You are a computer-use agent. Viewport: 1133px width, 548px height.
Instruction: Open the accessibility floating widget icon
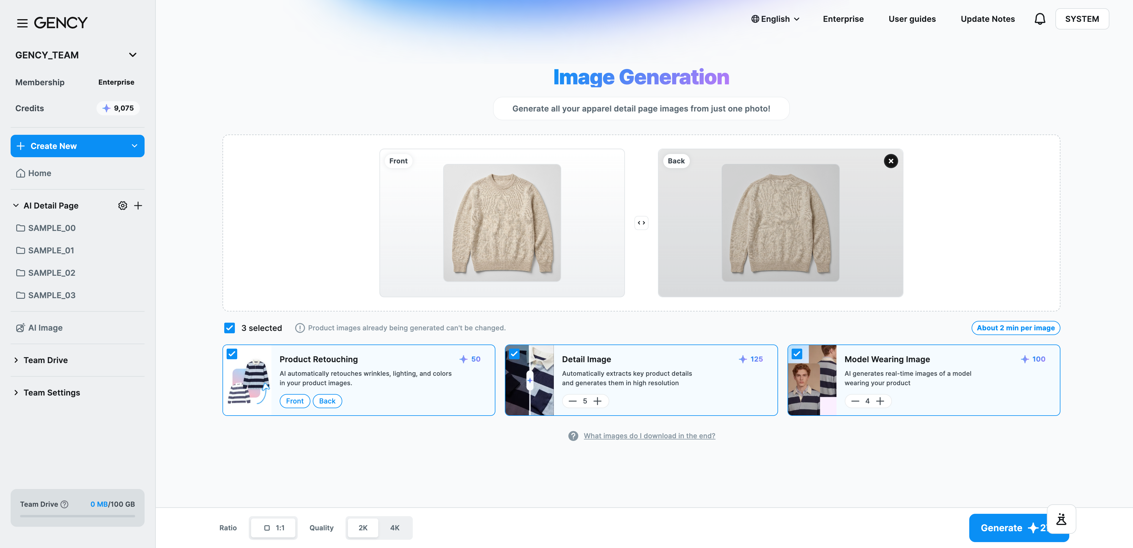(1061, 519)
